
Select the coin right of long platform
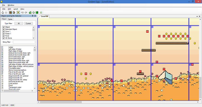[195, 43]
